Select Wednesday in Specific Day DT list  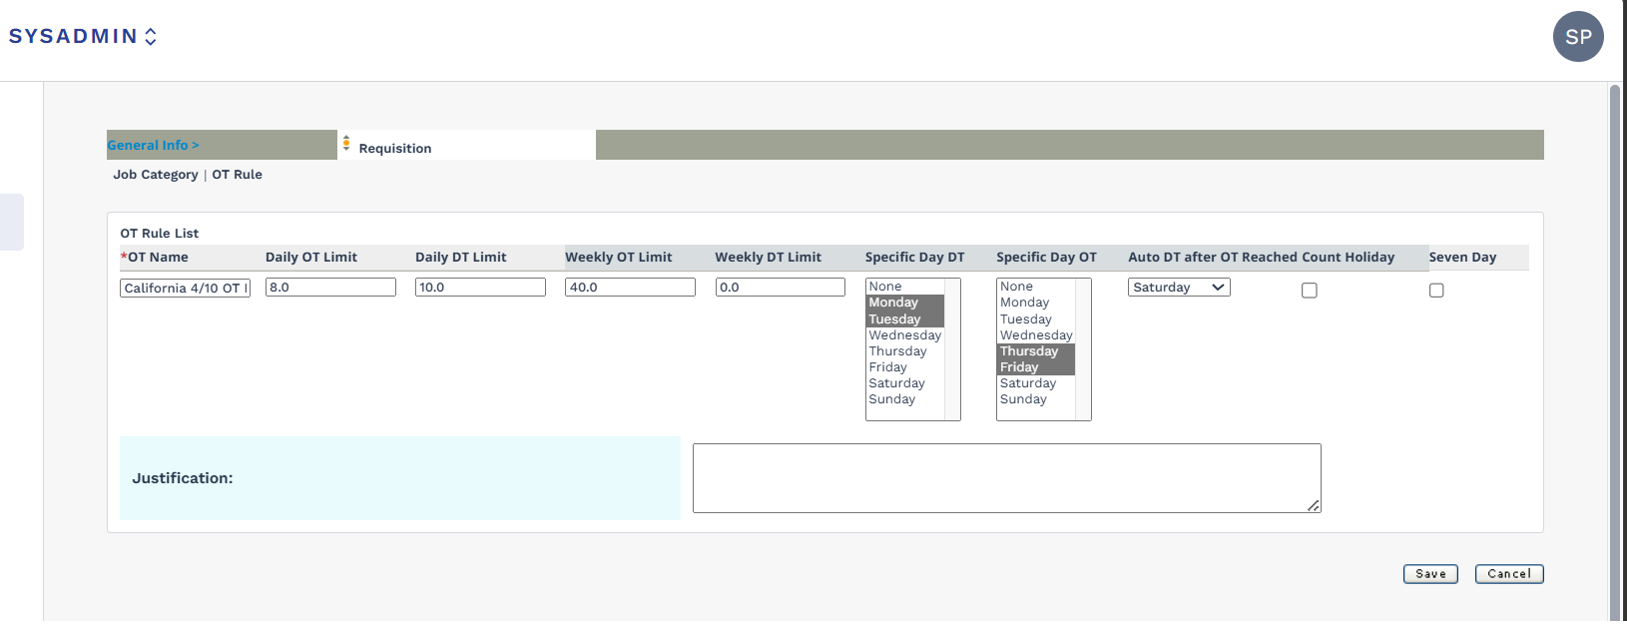[x=904, y=335]
